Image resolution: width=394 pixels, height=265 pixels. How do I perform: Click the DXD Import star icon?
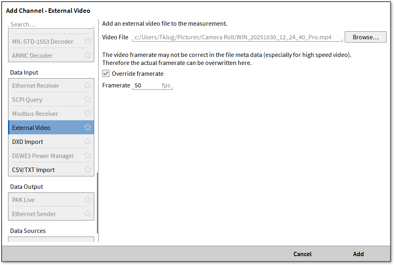(x=87, y=141)
